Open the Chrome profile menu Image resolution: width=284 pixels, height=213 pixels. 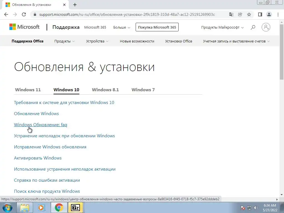coord(269,14)
